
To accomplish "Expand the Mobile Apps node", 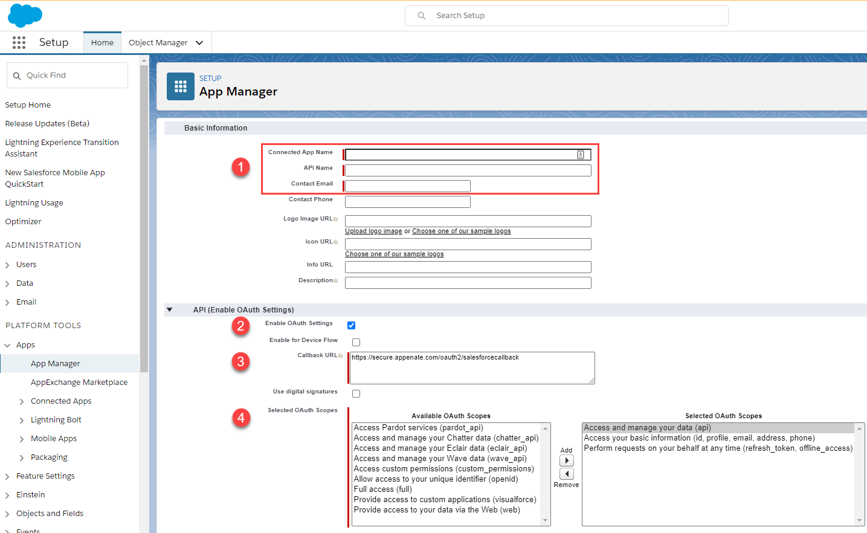I will tap(22, 439).
